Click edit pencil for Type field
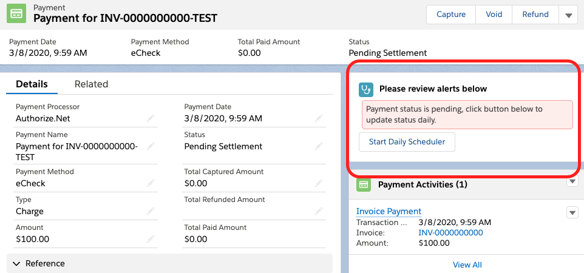 tap(151, 211)
